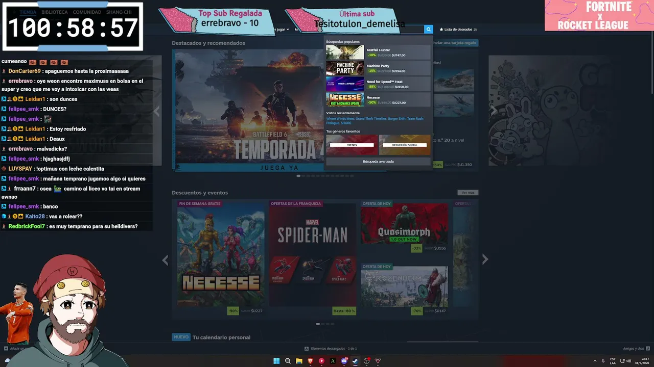The image size is (654, 367).
Task: Open Brave browser from the taskbar
Action: pyautogui.click(x=310, y=361)
